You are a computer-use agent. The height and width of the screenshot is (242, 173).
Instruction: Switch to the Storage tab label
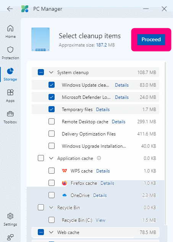[10, 79]
